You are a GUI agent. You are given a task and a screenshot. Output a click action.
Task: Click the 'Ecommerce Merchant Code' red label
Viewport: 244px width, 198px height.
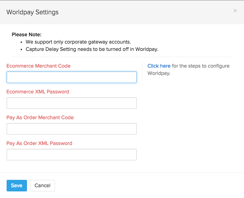click(38, 66)
